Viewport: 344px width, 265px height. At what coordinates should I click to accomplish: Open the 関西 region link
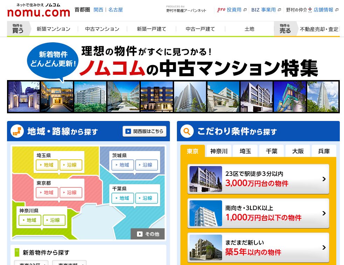[98, 10]
